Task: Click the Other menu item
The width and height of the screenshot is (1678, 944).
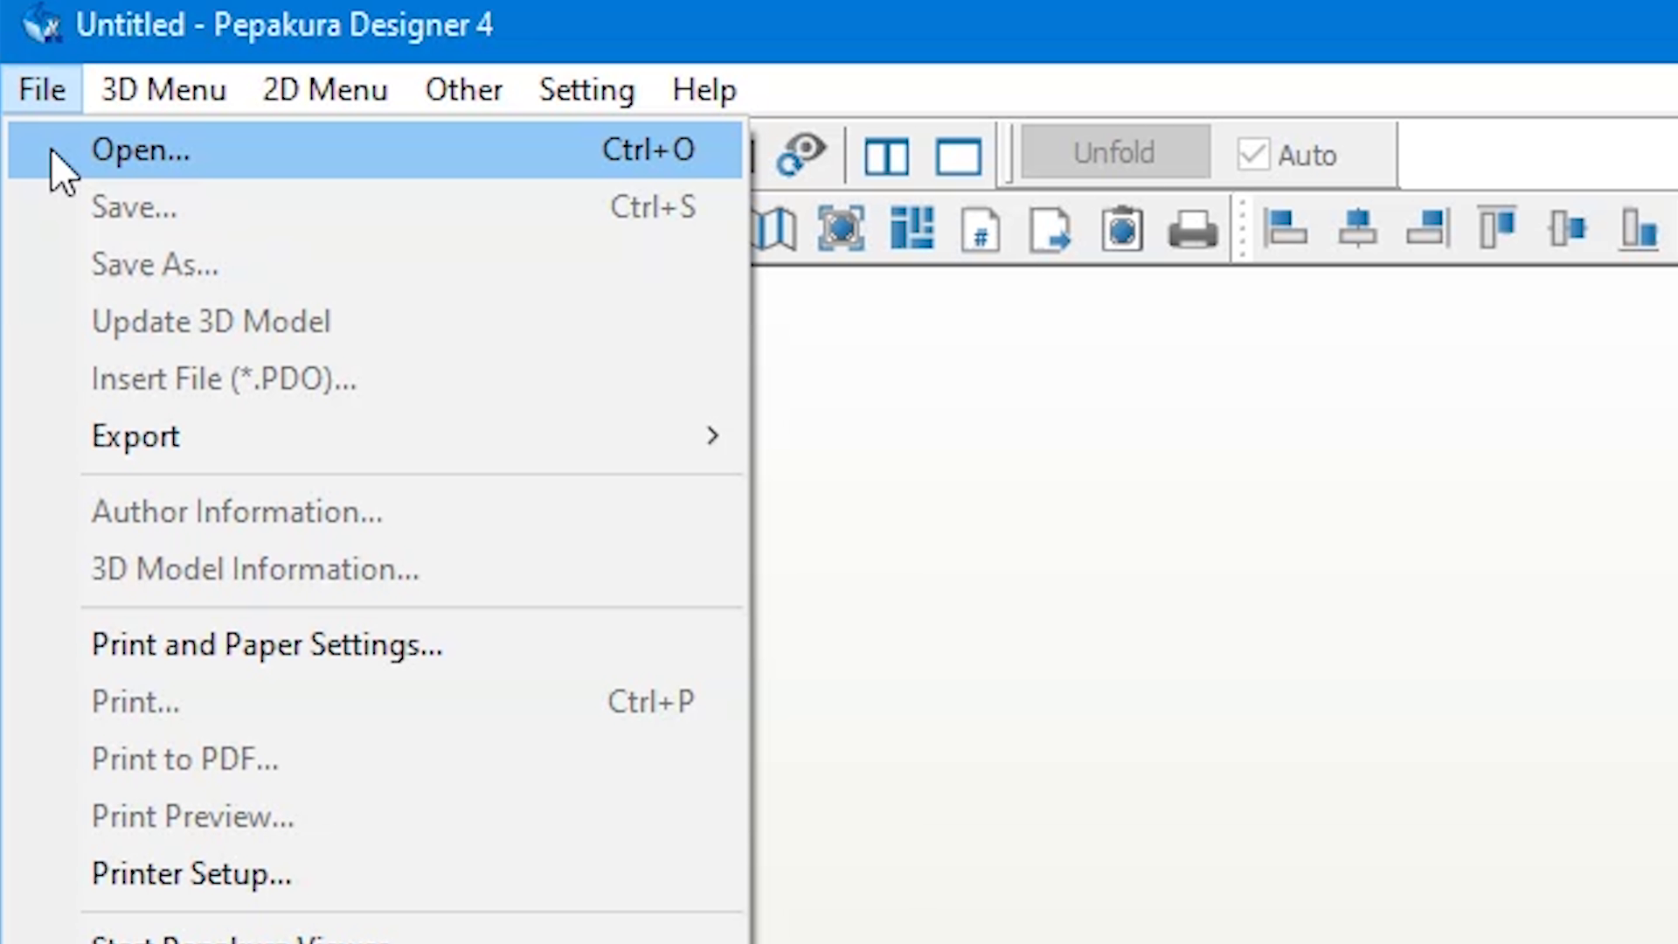Action: pyautogui.click(x=463, y=90)
